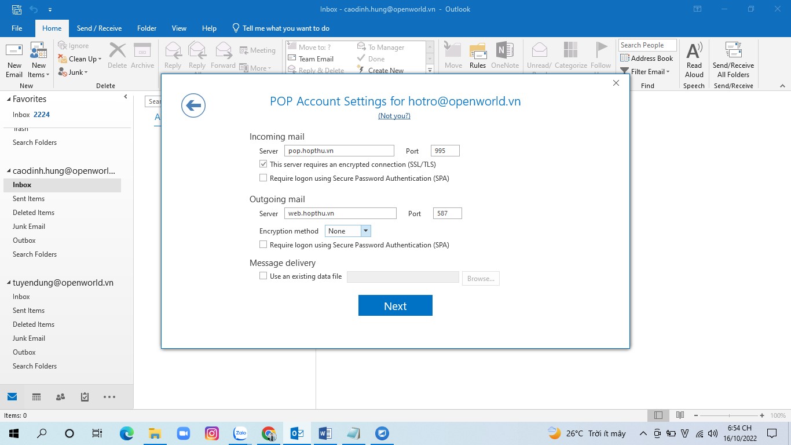Viewport: 791px width, 445px height.
Task: Click Read Aloud speech icon
Action: coord(694,60)
